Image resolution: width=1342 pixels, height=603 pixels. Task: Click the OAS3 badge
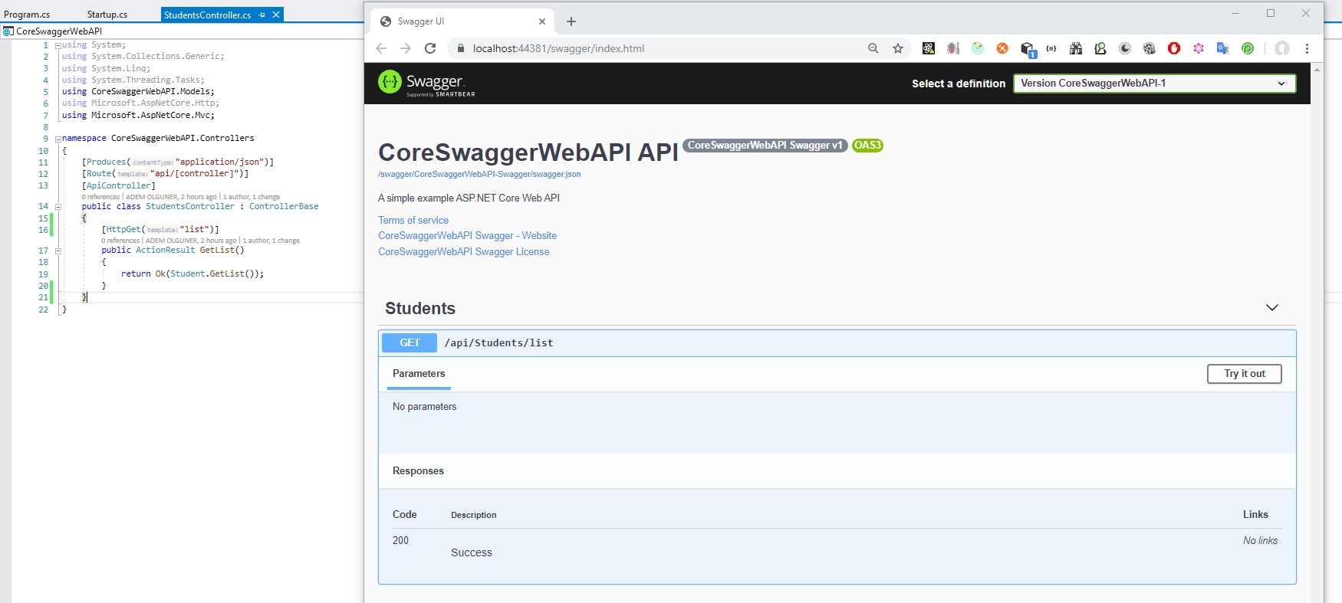(867, 145)
